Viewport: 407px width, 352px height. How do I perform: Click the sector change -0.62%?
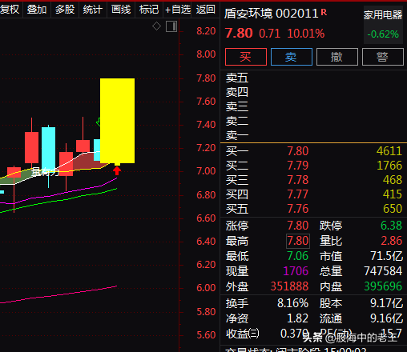pos(383,34)
